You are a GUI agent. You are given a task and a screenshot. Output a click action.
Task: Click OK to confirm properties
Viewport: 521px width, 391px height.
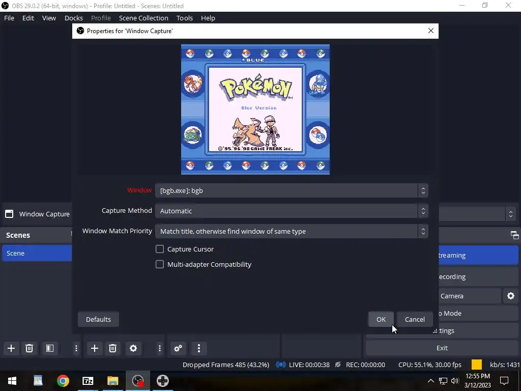click(x=381, y=319)
